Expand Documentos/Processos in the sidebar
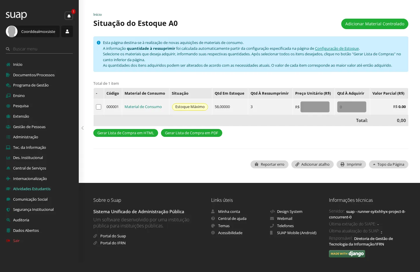The image size is (420, 272). click(x=34, y=75)
